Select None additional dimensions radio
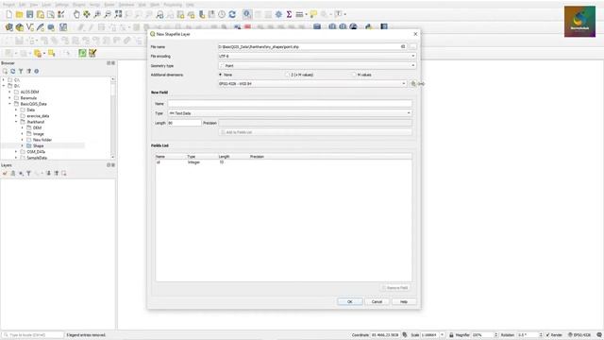The width and height of the screenshot is (604, 340). click(226, 75)
